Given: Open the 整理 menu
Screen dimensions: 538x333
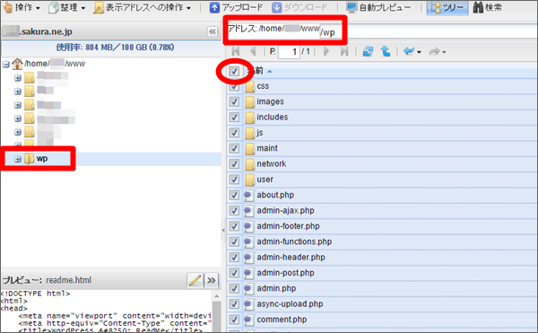Looking at the screenshot, I should 67,7.
